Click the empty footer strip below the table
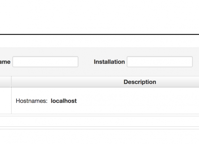The image size is (199, 144). tap(99, 121)
